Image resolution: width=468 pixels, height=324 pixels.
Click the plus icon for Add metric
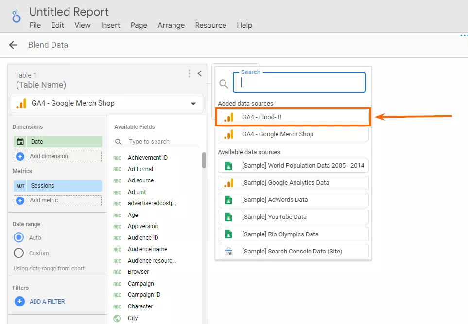20,200
